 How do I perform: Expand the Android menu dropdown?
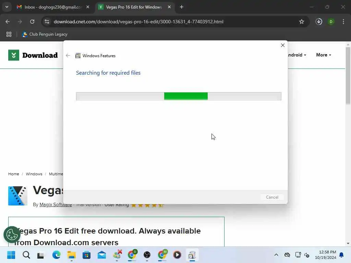[297, 55]
